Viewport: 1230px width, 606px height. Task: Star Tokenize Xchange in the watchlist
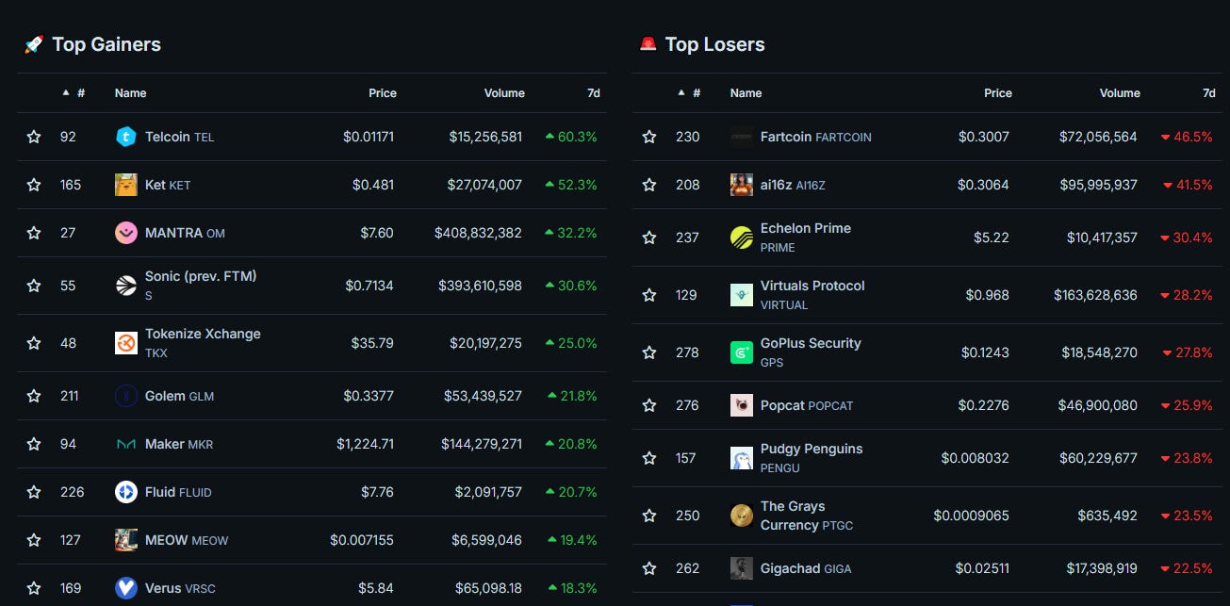34,343
